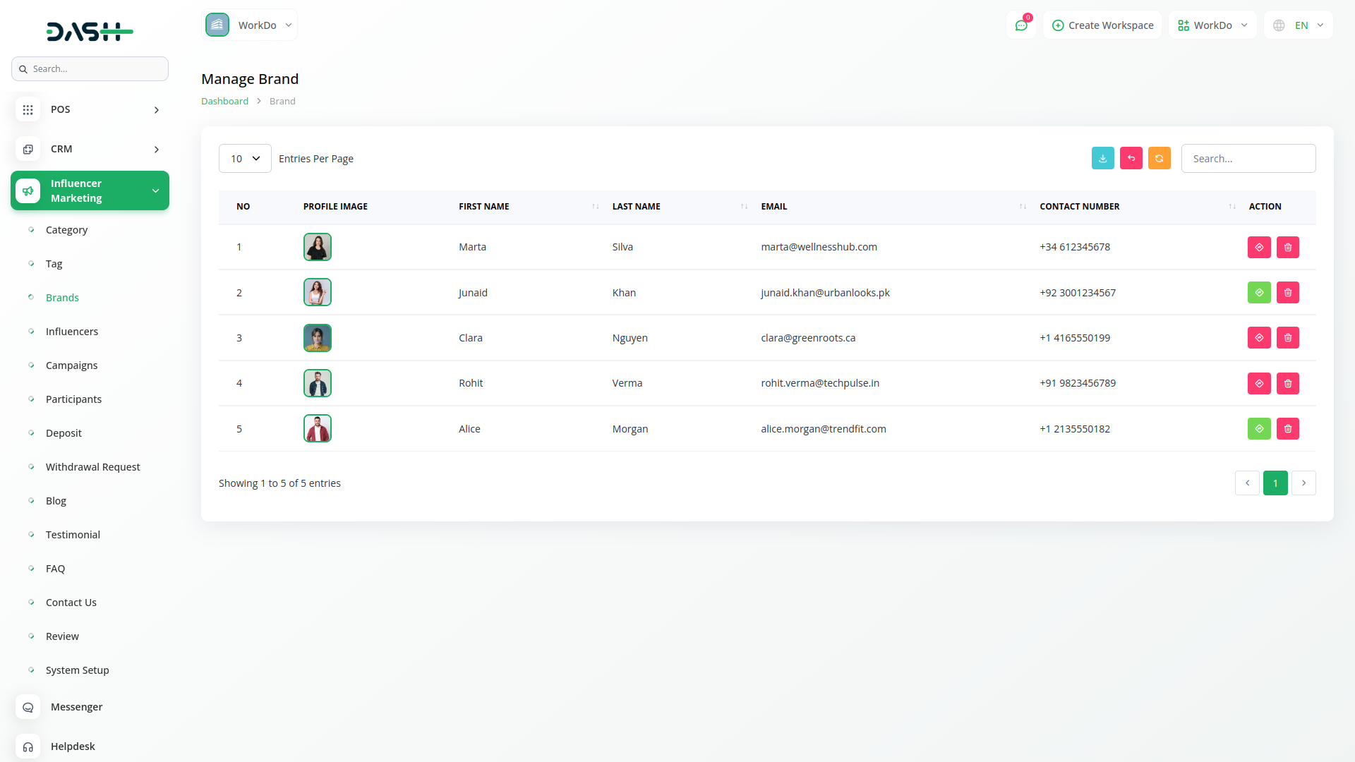This screenshot has width=1355, height=762.
Task: Toggle green status button for Alice Morgan
Action: tap(1258, 428)
